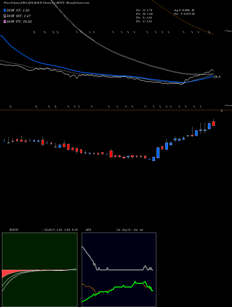Screen dimensions: 232x307
Task: Select the 'DOW ST: 1.35' legend label
Action: (x=18, y=10)
